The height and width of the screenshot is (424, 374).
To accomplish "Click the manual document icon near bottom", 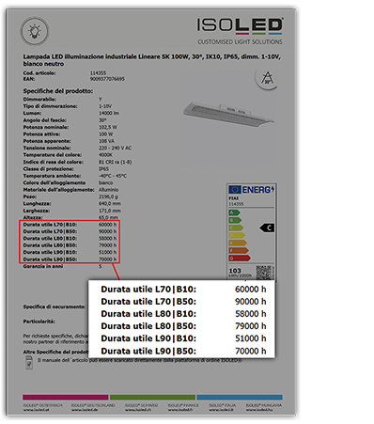I will [29, 362].
